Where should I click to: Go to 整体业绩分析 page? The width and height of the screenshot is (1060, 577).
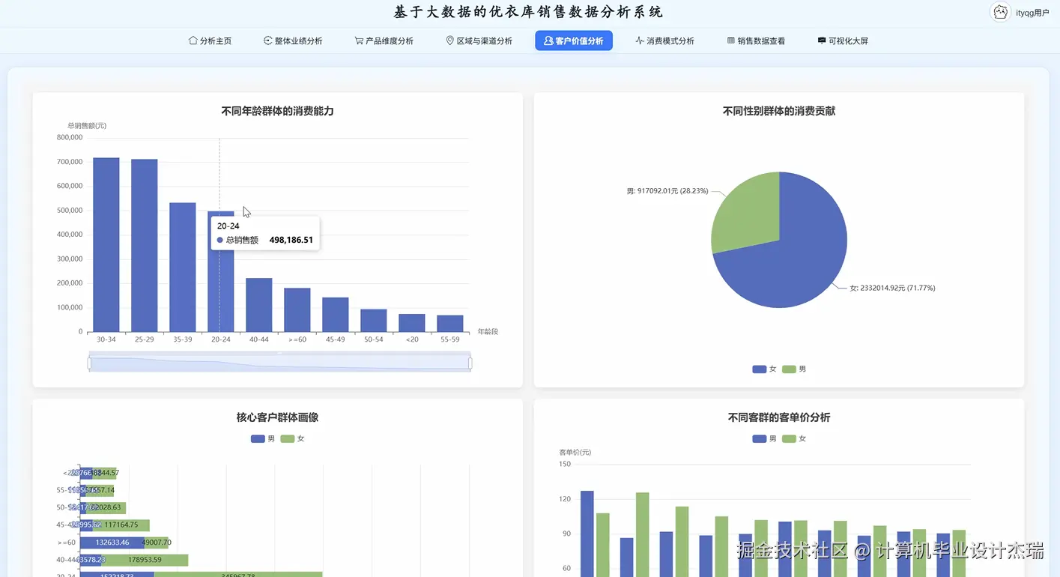click(293, 40)
